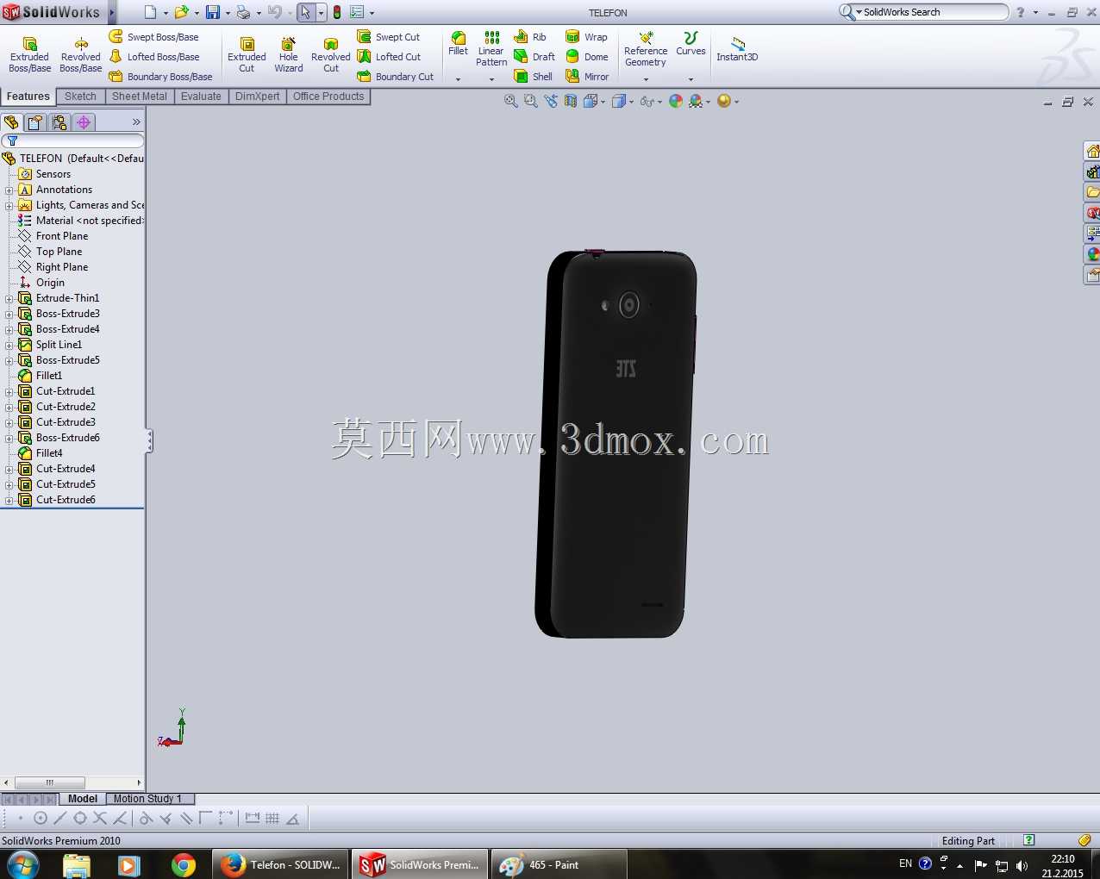The width and height of the screenshot is (1100, 879).
Task: Select the Model tab at bottom
Action: point(83,799)
